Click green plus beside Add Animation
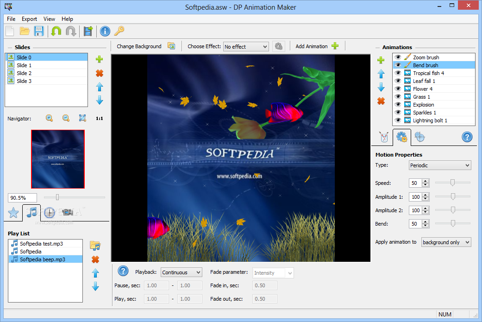The height and width of the screenshot is (322, 482). [335, 46]
